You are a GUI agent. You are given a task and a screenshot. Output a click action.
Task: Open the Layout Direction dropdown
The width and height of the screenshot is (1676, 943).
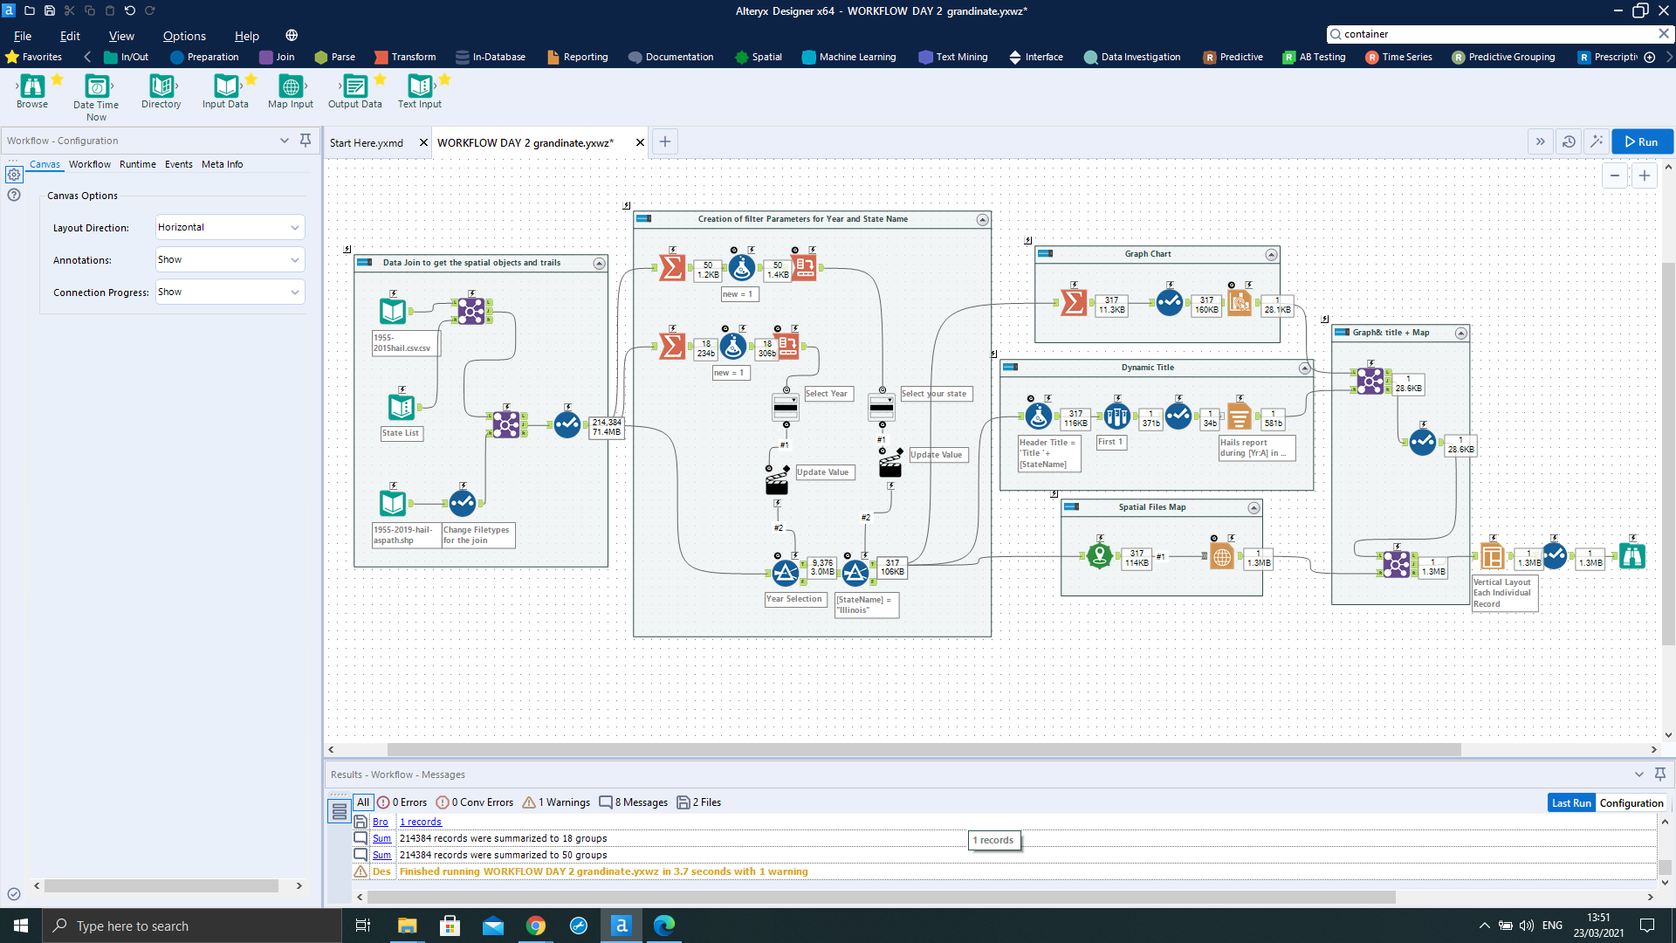tap(230, 227)
